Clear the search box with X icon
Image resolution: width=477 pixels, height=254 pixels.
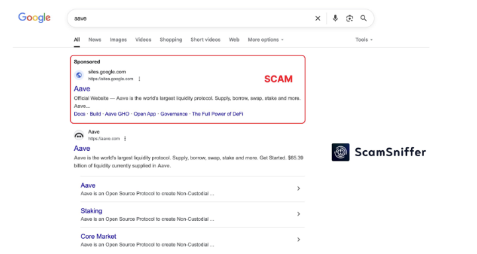pyautogui.click(x=318, y=19)
